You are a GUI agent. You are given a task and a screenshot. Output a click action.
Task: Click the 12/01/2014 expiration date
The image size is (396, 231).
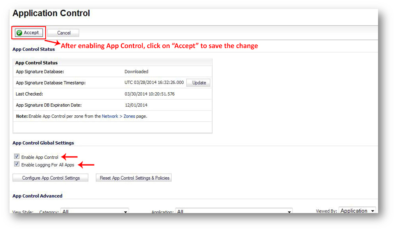(x=136, y=105)
